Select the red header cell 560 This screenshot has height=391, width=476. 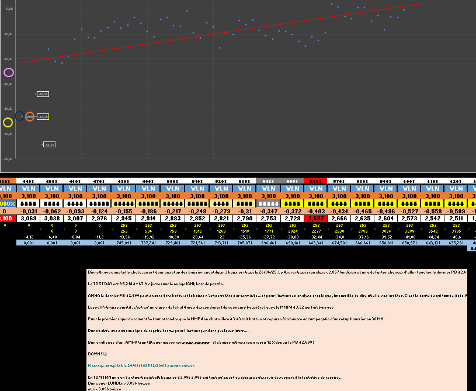[315, 181]
